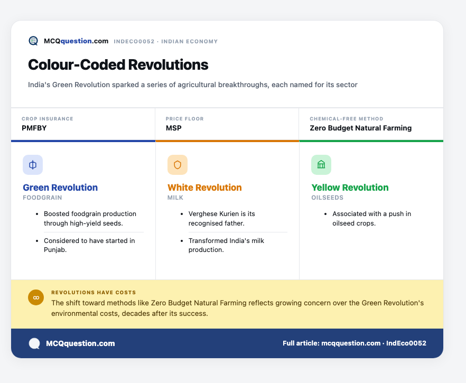Screen dimensions: 466x383
Task: Click the MCQquestion.com footer brand text
Action: (80, 343)
